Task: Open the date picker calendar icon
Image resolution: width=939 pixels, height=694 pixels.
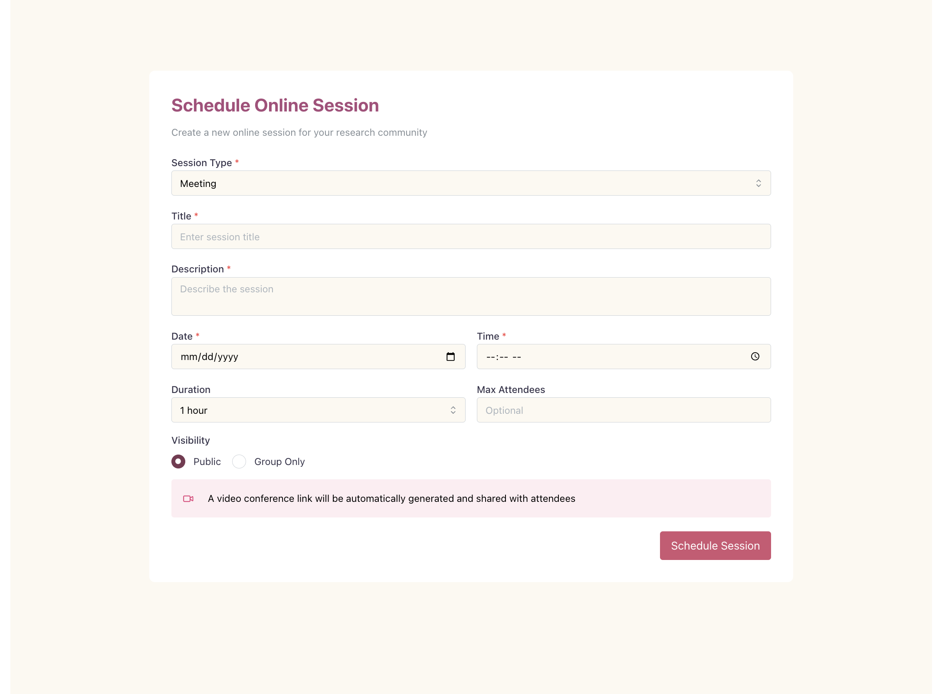Action: [450, 357]
